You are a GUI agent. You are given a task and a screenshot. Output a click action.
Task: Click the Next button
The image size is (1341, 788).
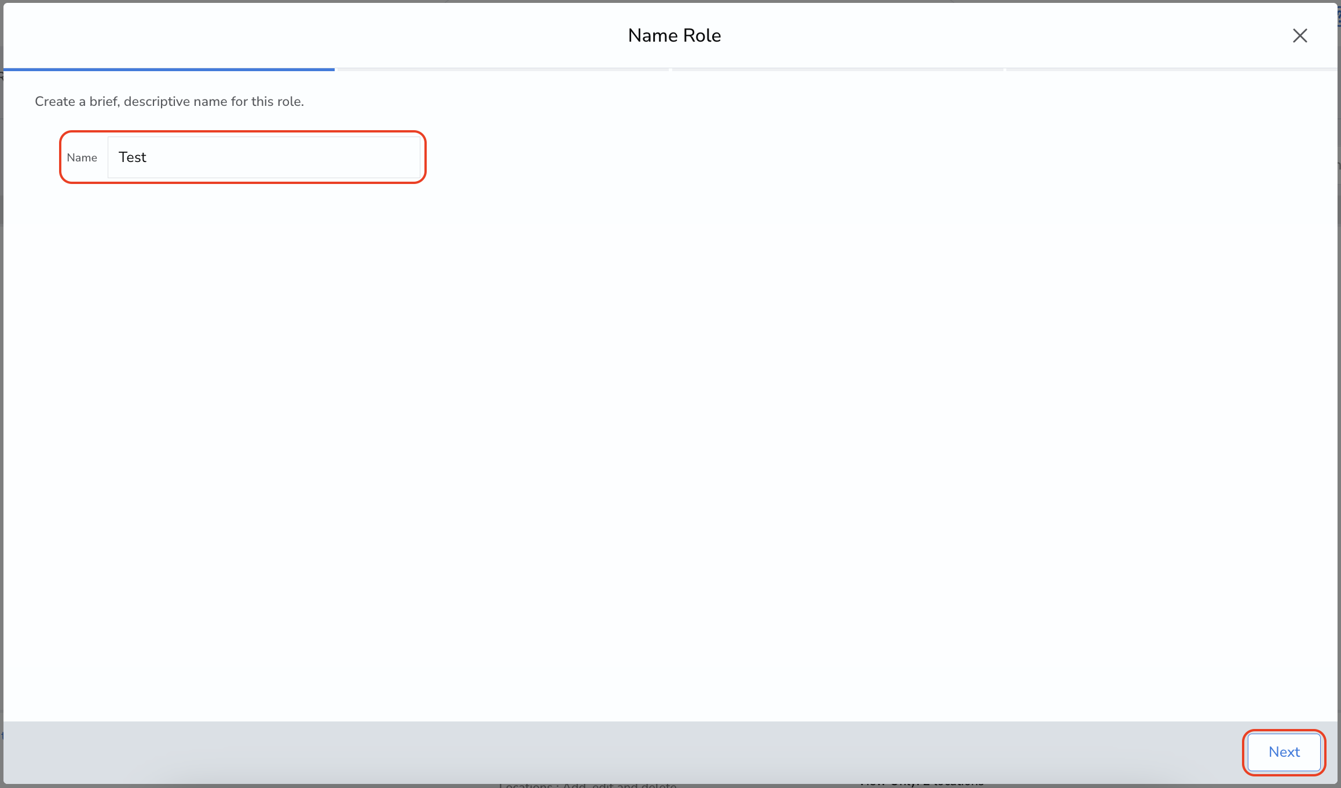[1284, 752]
